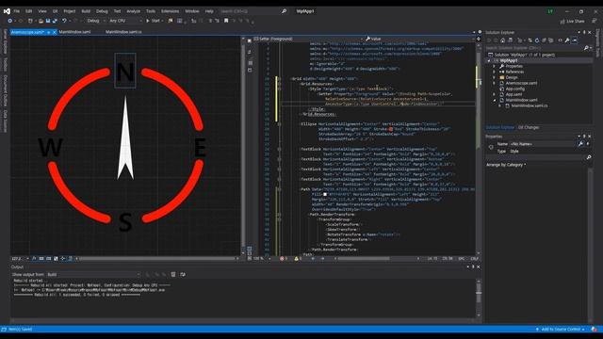Click the Name field in Properties panel
This screenshot has height=339, width=603.
pos(543,144)
